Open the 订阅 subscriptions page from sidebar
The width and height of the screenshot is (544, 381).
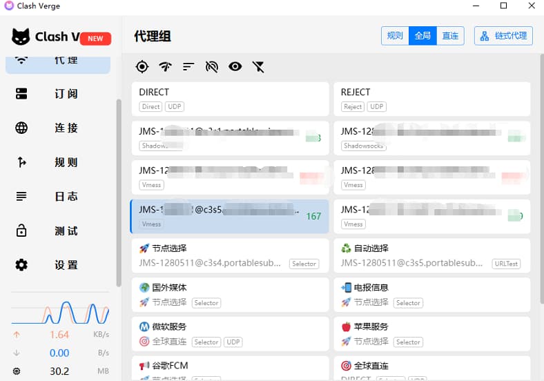tap(58, 94)
